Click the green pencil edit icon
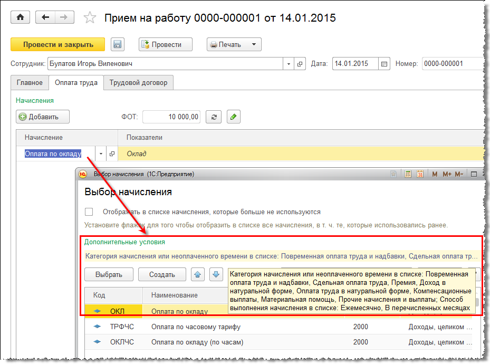490x364 pixels. tap(234, 117)
